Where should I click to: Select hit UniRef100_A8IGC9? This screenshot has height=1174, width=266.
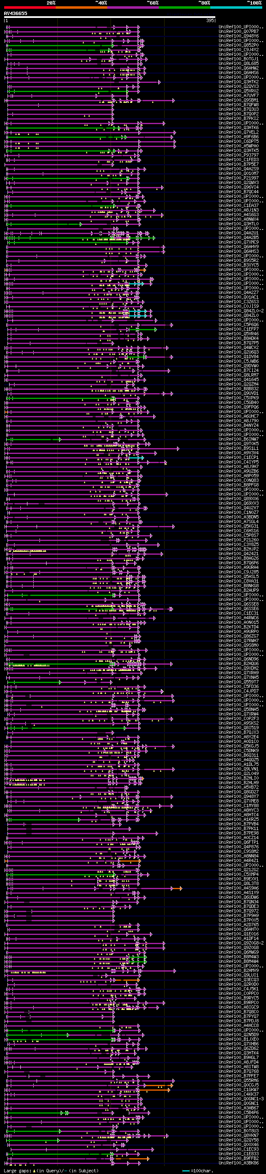tap(239, 1007)
